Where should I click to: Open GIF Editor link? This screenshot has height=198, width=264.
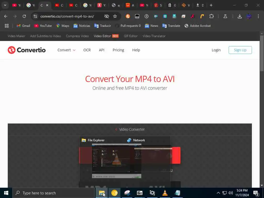[131, 36]
